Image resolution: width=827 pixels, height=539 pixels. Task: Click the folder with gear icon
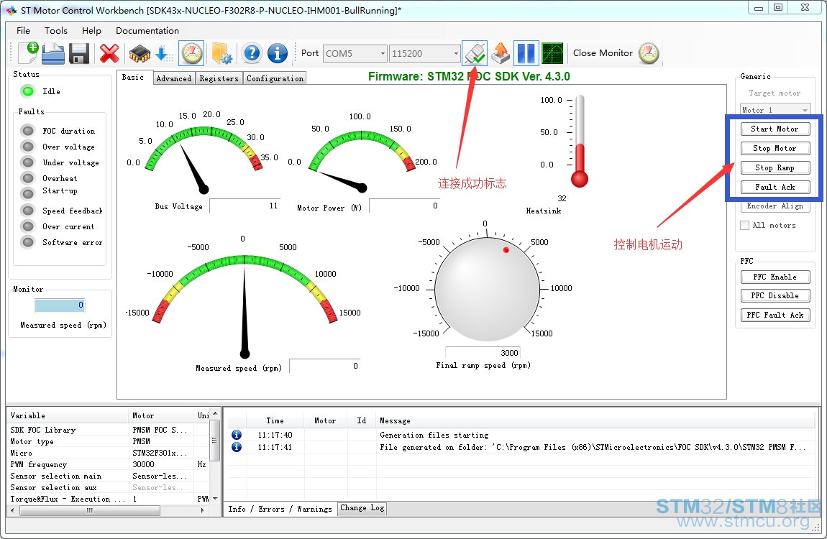221,53
